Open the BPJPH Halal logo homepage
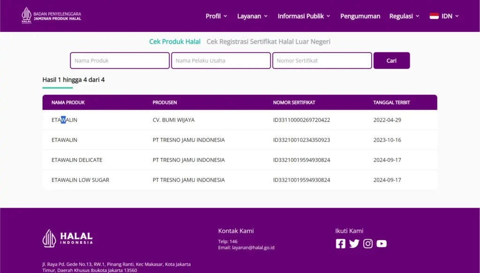Screen dimensions: 480x273 click(x=51, y=15)
